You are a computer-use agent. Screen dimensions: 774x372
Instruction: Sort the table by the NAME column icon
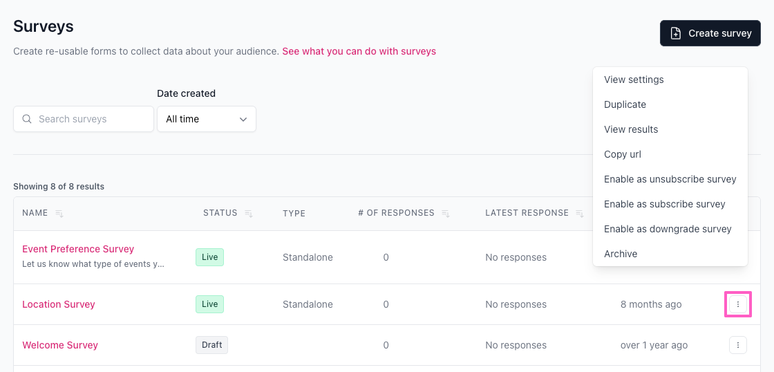pyautogui.click(x=59, y=214)
